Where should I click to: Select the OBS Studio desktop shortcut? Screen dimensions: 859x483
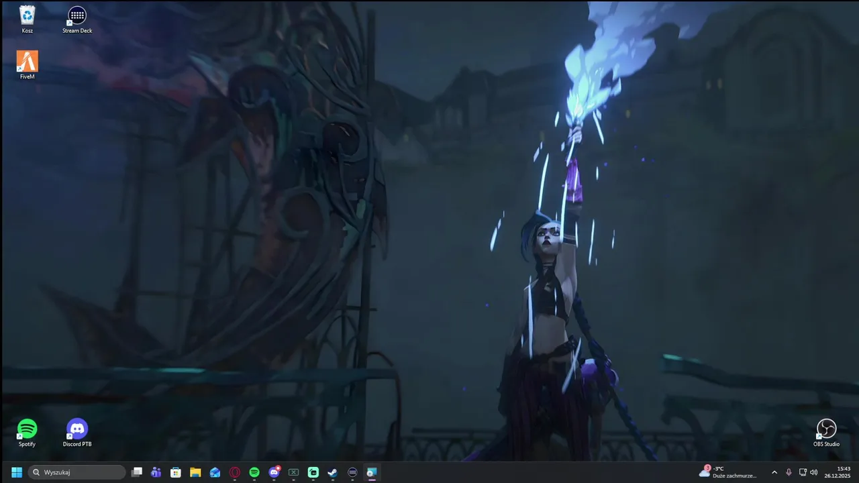826,433
